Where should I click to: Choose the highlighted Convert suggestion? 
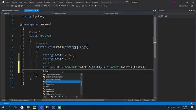(x=62, y=82)
